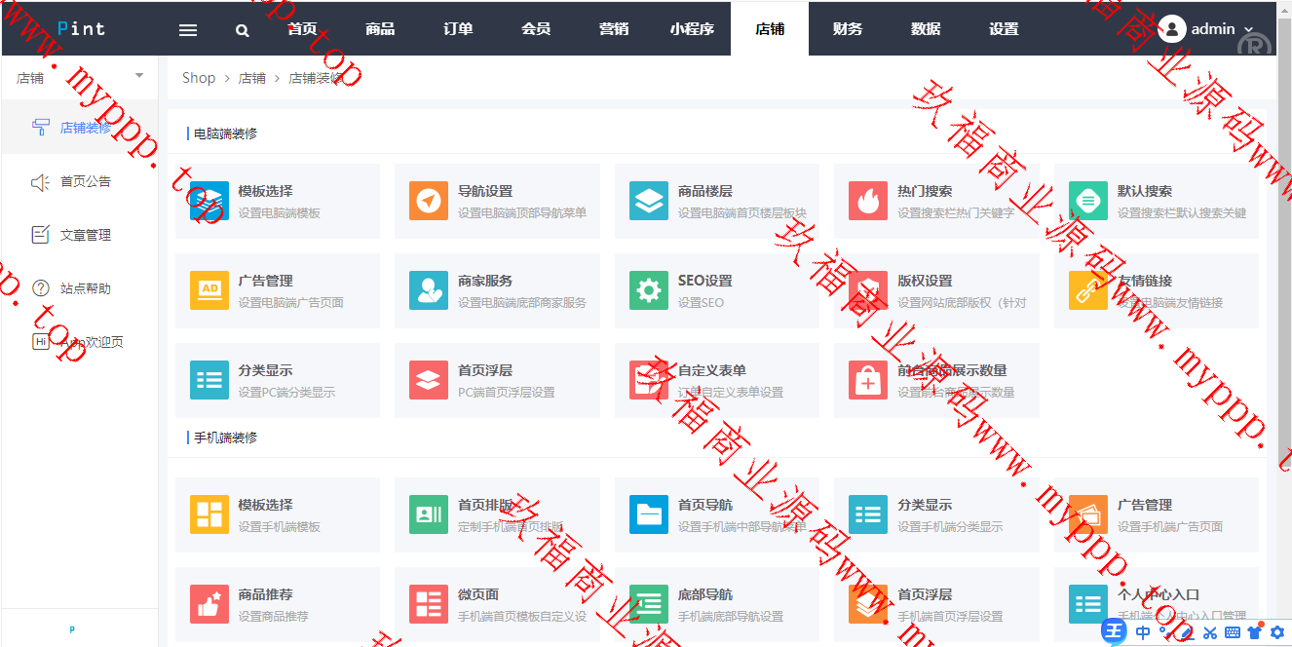Open the search magnifier icon
This screenshot has width=1292, height=647.
point(243,29)
